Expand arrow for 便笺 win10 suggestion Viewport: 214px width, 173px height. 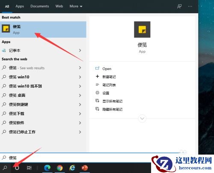click(80, 77)
